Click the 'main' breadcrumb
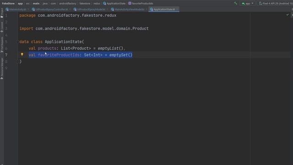 pyautogui.click(x=36, y=3)
